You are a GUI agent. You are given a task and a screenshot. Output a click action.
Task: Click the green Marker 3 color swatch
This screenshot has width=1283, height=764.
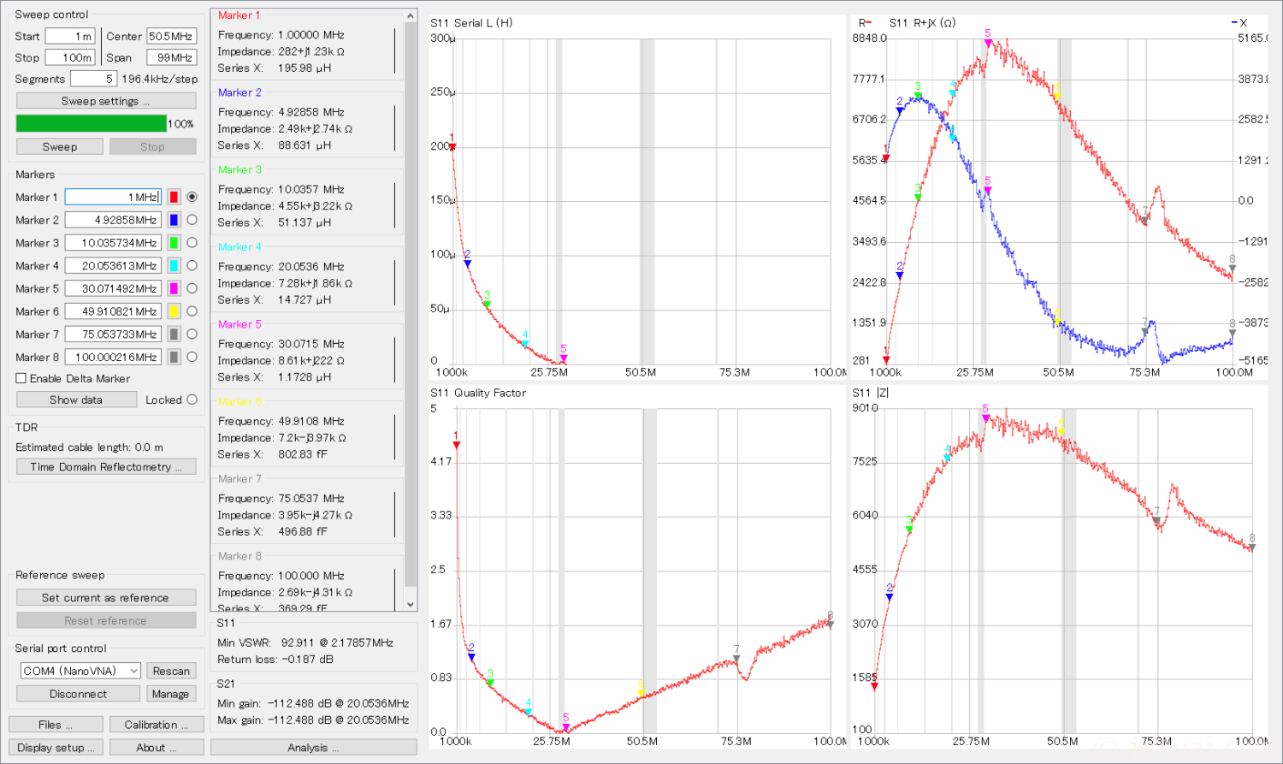(x=174, y=243)
